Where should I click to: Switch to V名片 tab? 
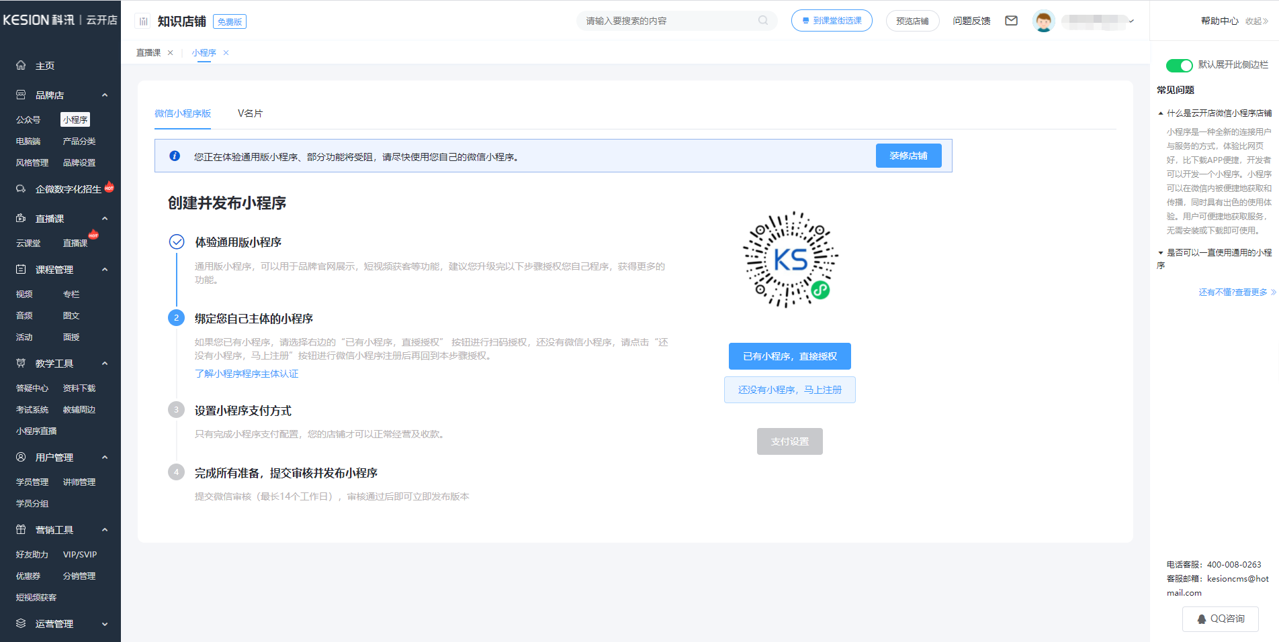(x=250, y=113)
